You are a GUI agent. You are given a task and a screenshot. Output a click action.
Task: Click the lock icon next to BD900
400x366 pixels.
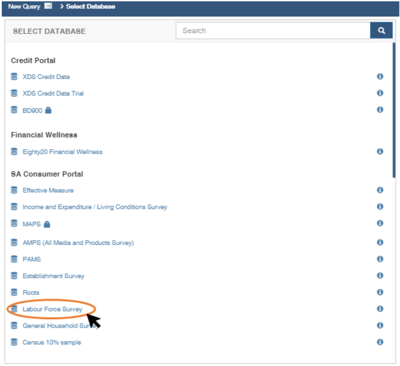[x=48, y=110]
